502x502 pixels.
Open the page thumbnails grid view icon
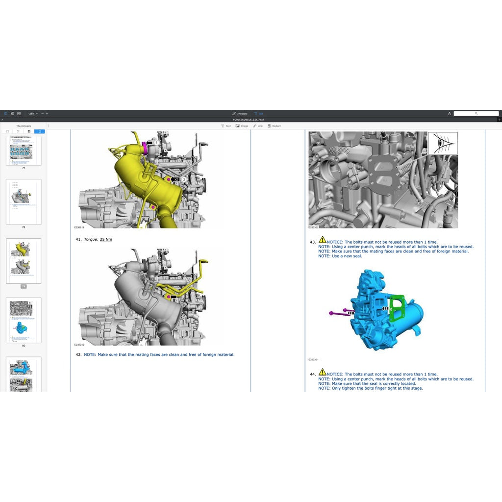coord(12,113)
